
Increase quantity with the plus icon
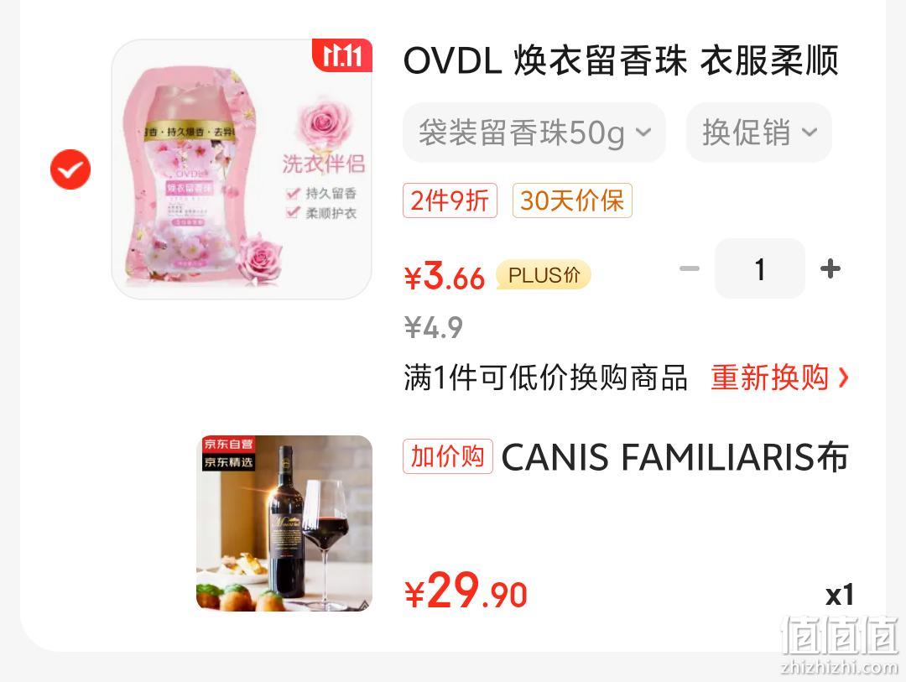tap(830, 268)
